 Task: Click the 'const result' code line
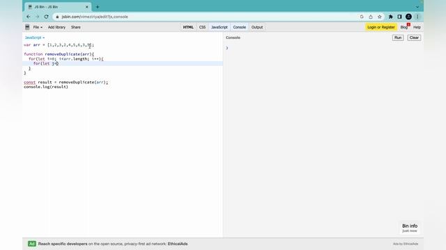(x=66, y=82)
